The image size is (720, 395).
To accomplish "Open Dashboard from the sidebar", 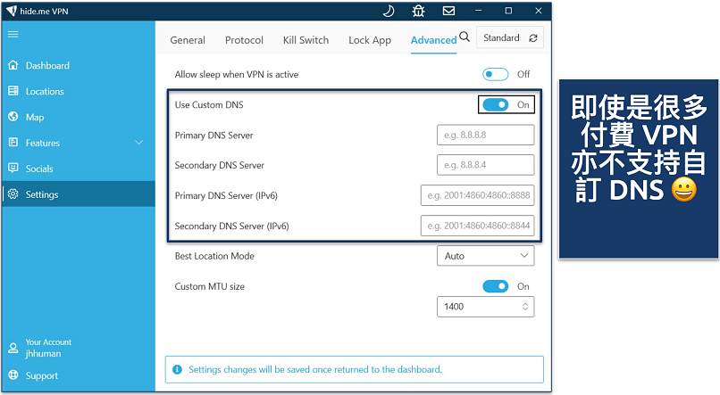I will pyautogui.click(x=46, y=66).
